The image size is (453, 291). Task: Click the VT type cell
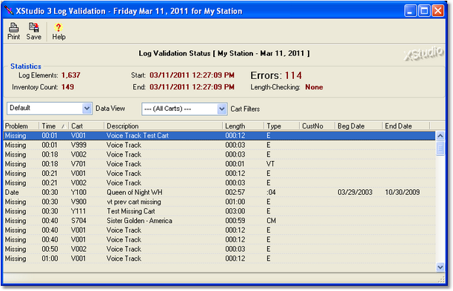point(270,164)
